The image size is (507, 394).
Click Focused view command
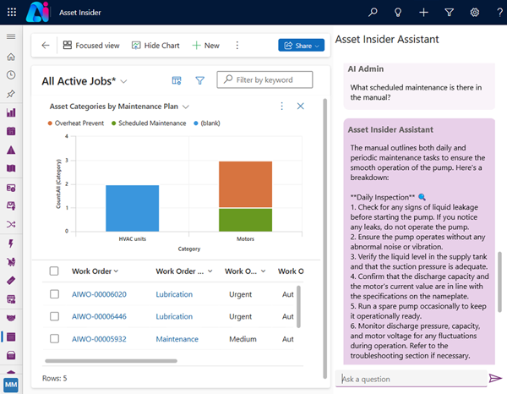(x=91, y=46)
